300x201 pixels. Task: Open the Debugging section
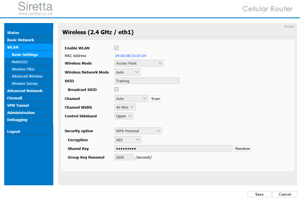point(29,120)
